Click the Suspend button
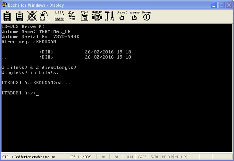 [x=134, y=16]
